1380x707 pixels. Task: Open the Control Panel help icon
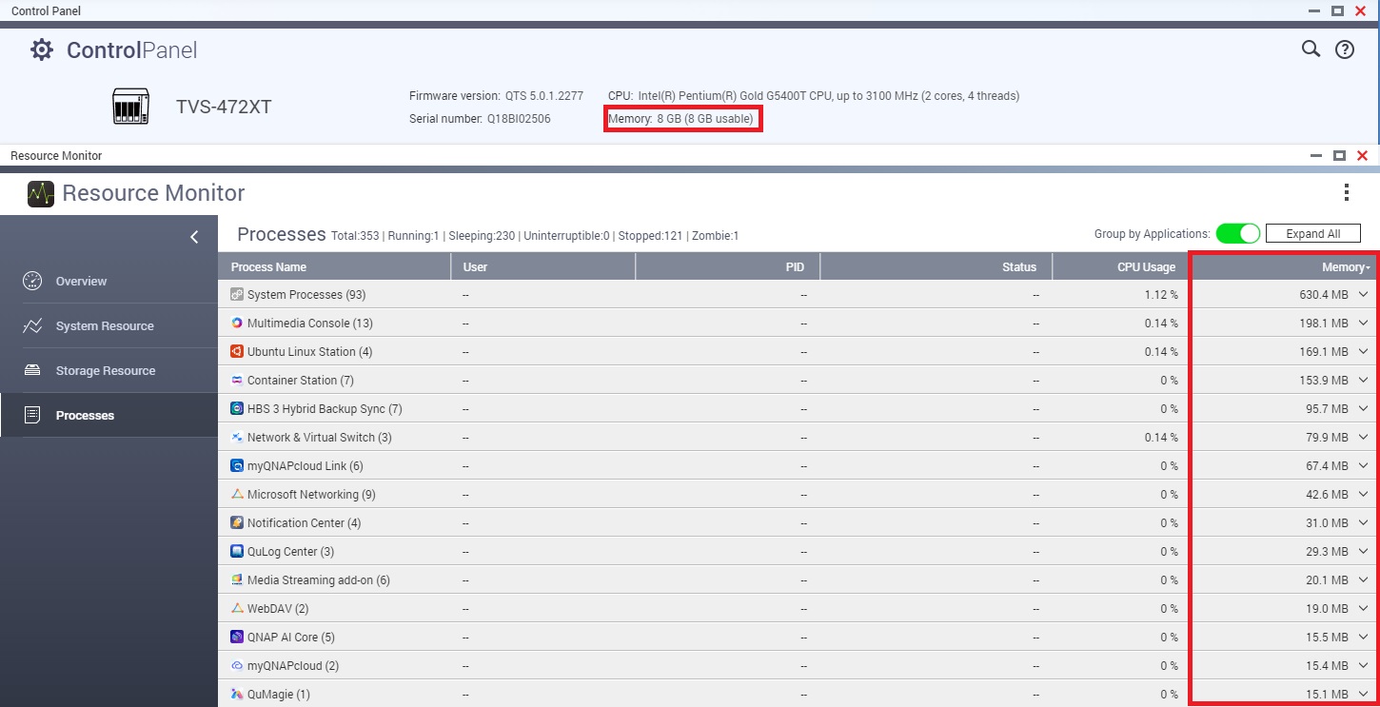1345,49
